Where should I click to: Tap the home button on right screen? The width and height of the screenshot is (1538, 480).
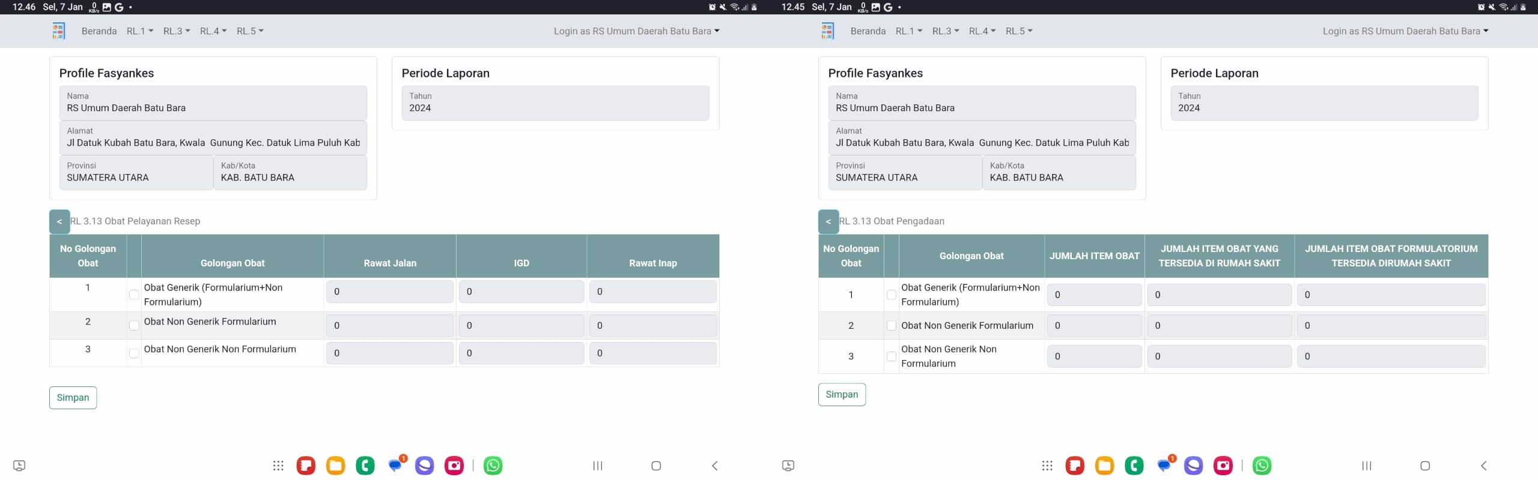1425,466
